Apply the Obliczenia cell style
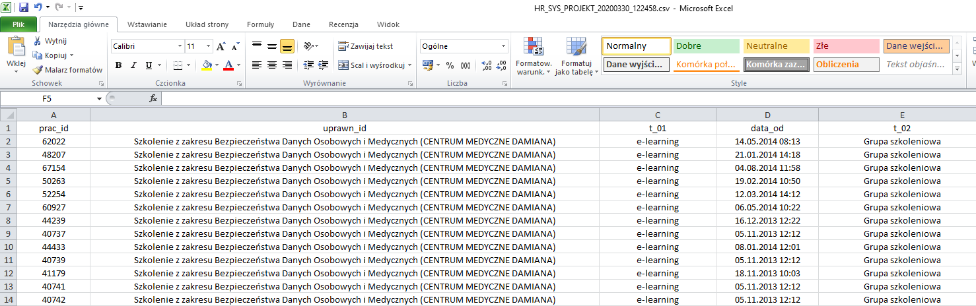 point(846,65)
